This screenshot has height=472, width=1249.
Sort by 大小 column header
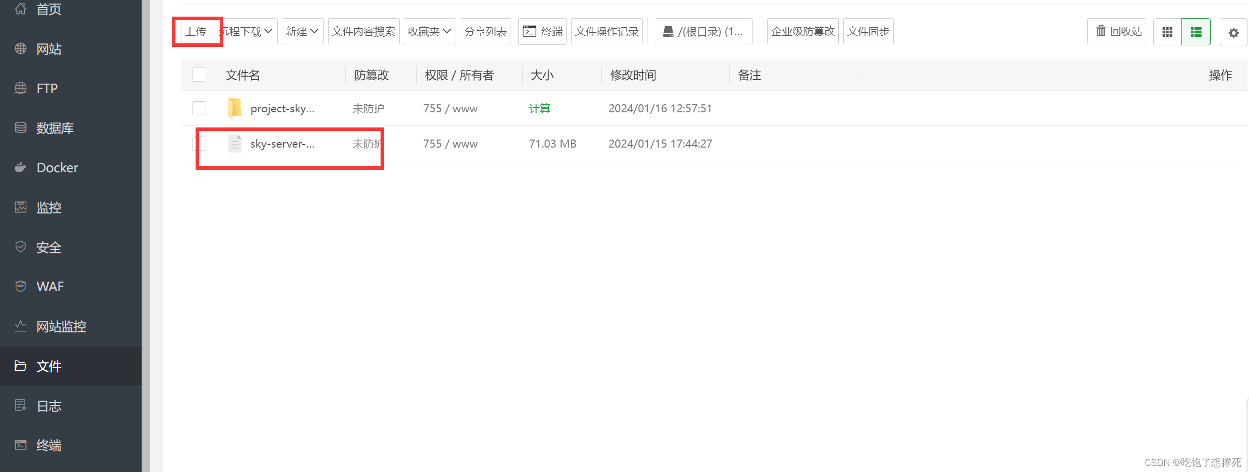(542, 75)
